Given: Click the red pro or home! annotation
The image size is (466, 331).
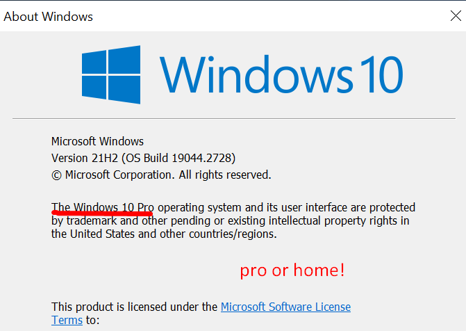Looking at the screenshot, I should tap(292, 271).
